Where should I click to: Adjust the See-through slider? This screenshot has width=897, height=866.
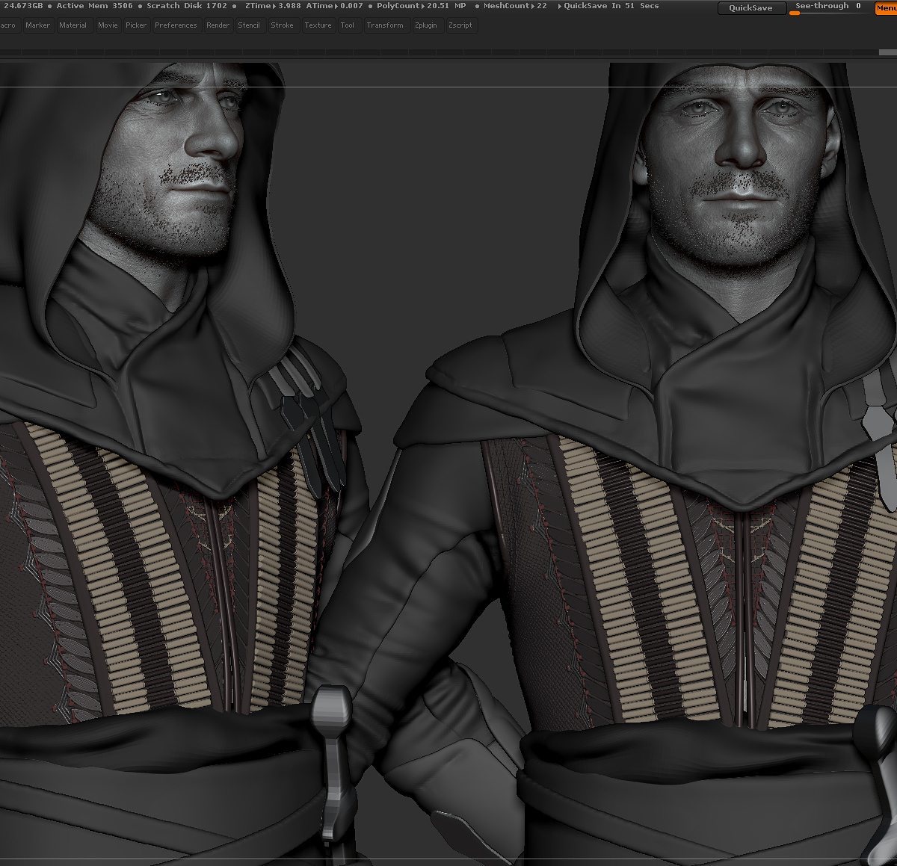830,7
